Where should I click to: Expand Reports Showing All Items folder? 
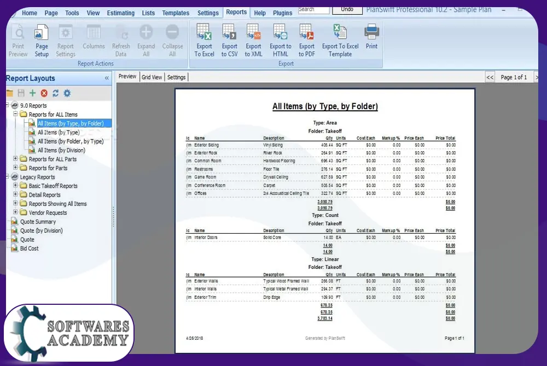pos(15,203)
